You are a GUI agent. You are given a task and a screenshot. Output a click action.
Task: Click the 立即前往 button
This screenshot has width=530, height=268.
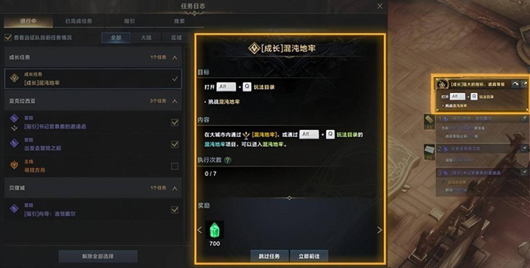309,256
